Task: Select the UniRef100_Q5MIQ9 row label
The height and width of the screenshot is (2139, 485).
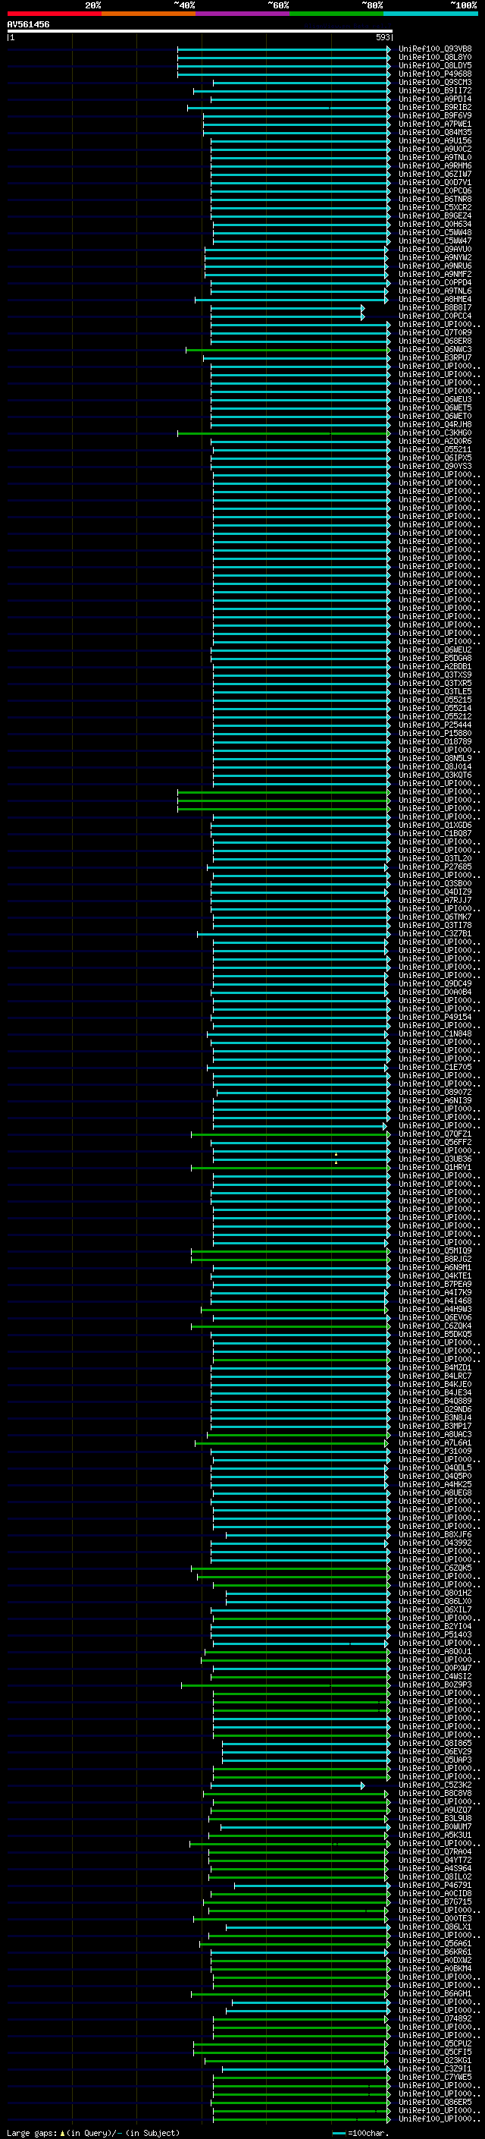Action: click(435, 1250)
